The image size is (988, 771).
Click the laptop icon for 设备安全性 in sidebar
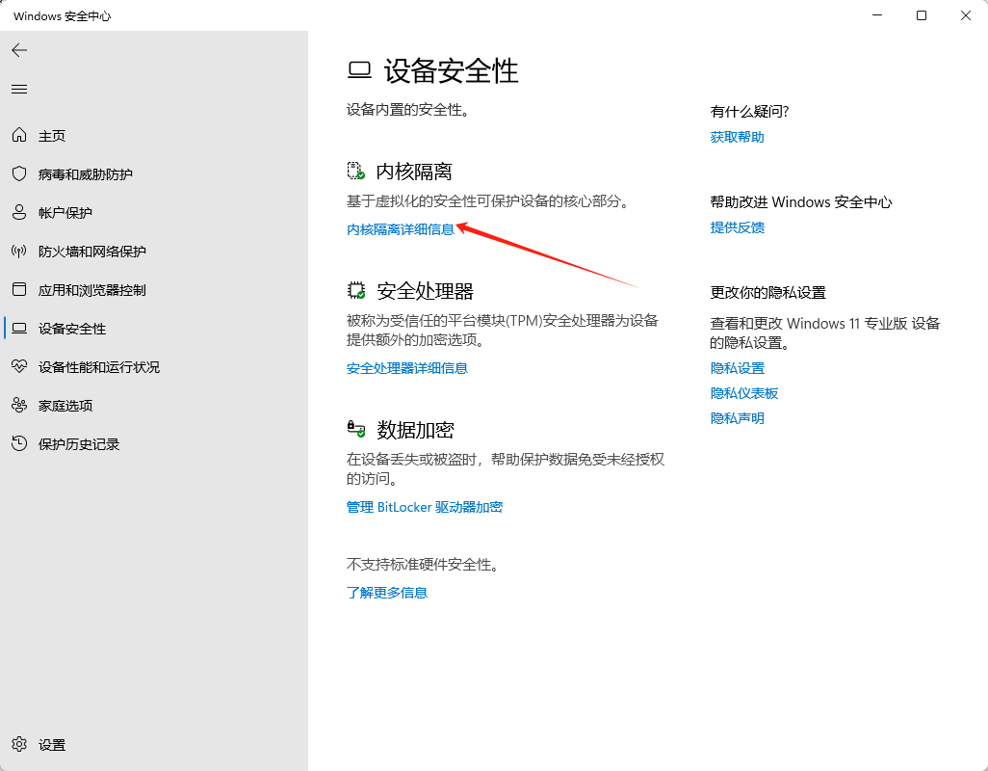pos(19,328)
